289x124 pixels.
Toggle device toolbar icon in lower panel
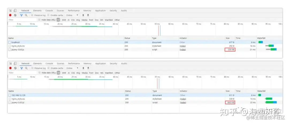(15, 64)
